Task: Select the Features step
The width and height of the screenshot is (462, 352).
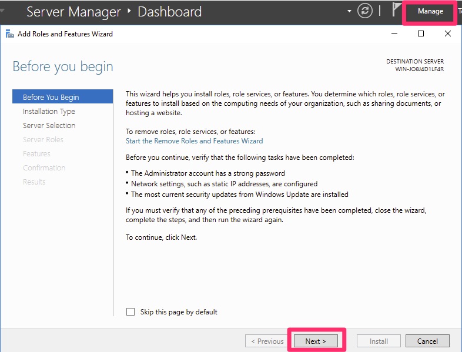Action: 36,154
